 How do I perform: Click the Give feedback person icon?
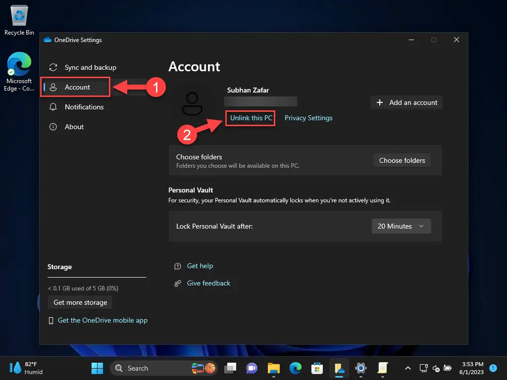(178, 284)
